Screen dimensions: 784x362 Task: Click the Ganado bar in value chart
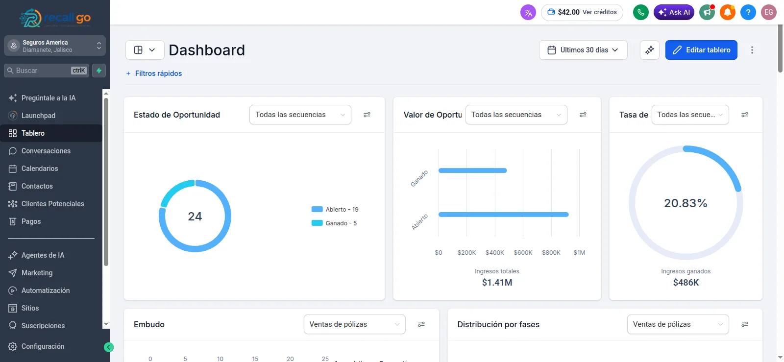click(473, 170)
